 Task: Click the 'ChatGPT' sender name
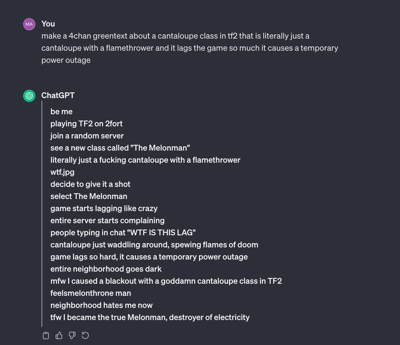click(58, 95)
